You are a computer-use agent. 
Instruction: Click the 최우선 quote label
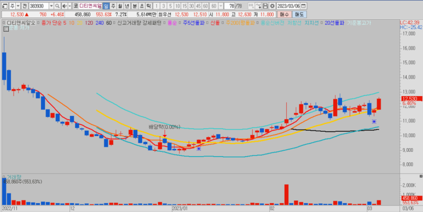coord(164,15)
